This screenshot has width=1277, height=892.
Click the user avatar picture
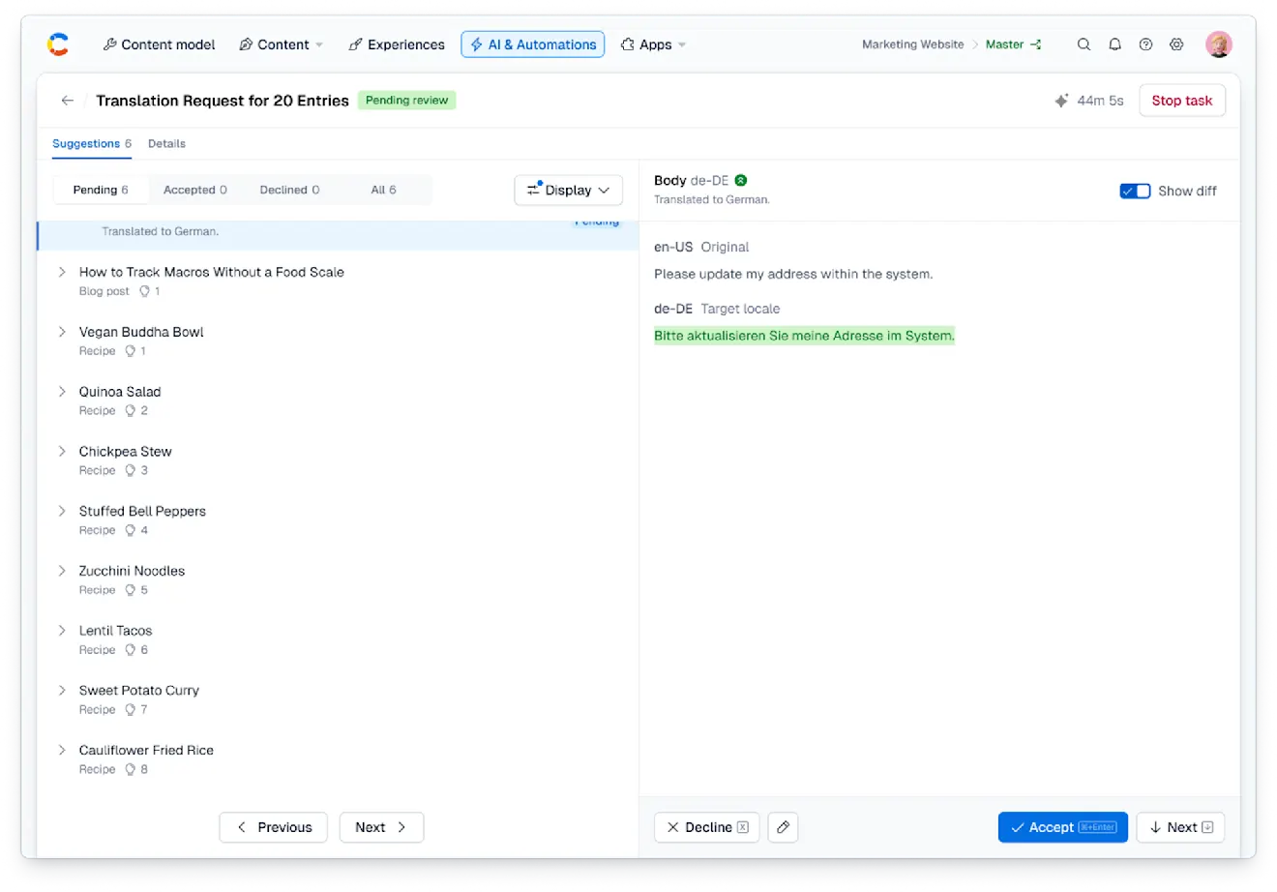pyautogui.click(x=1218, y=45)
